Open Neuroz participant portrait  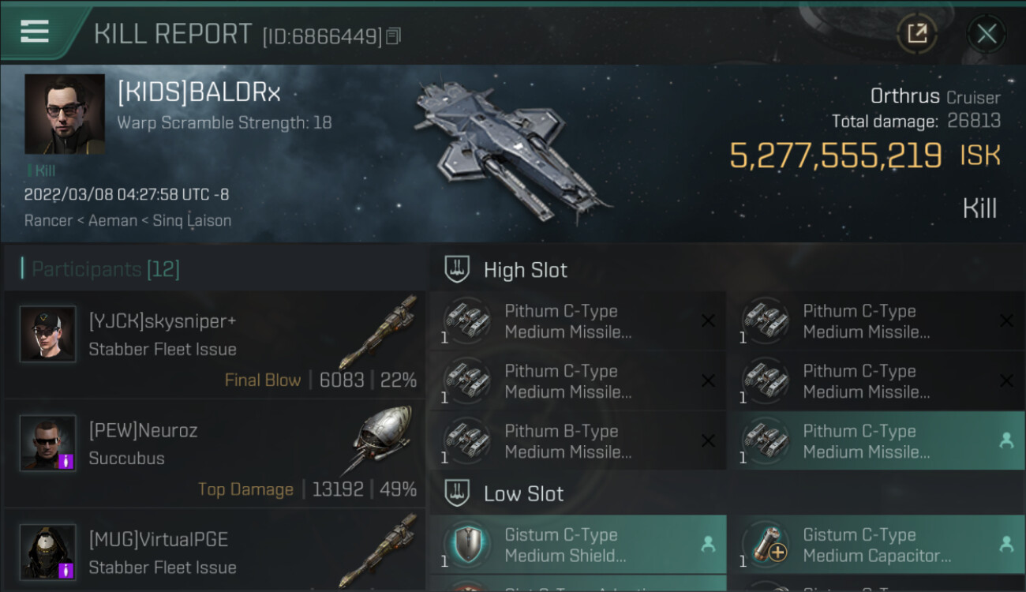tap(48, 443)
